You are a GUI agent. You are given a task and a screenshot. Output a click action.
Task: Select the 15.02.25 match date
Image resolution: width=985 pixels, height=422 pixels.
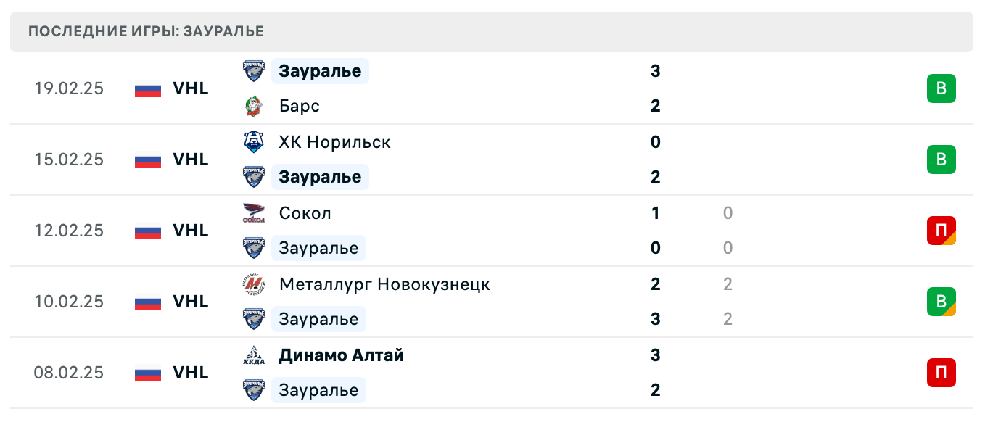pyautogui.click(x=69, y=160)
